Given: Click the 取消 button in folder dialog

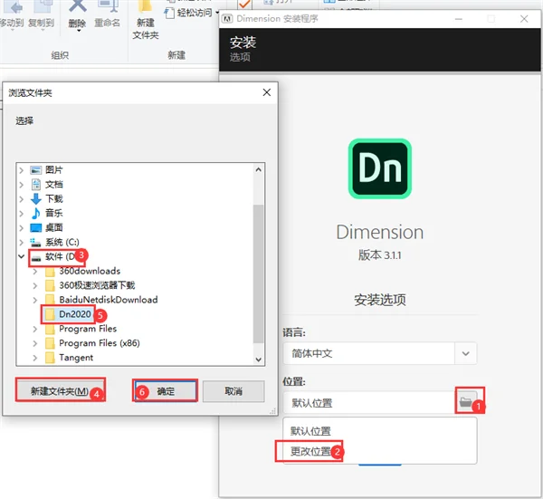Looking at the screenshot, I should pos(233,391).
